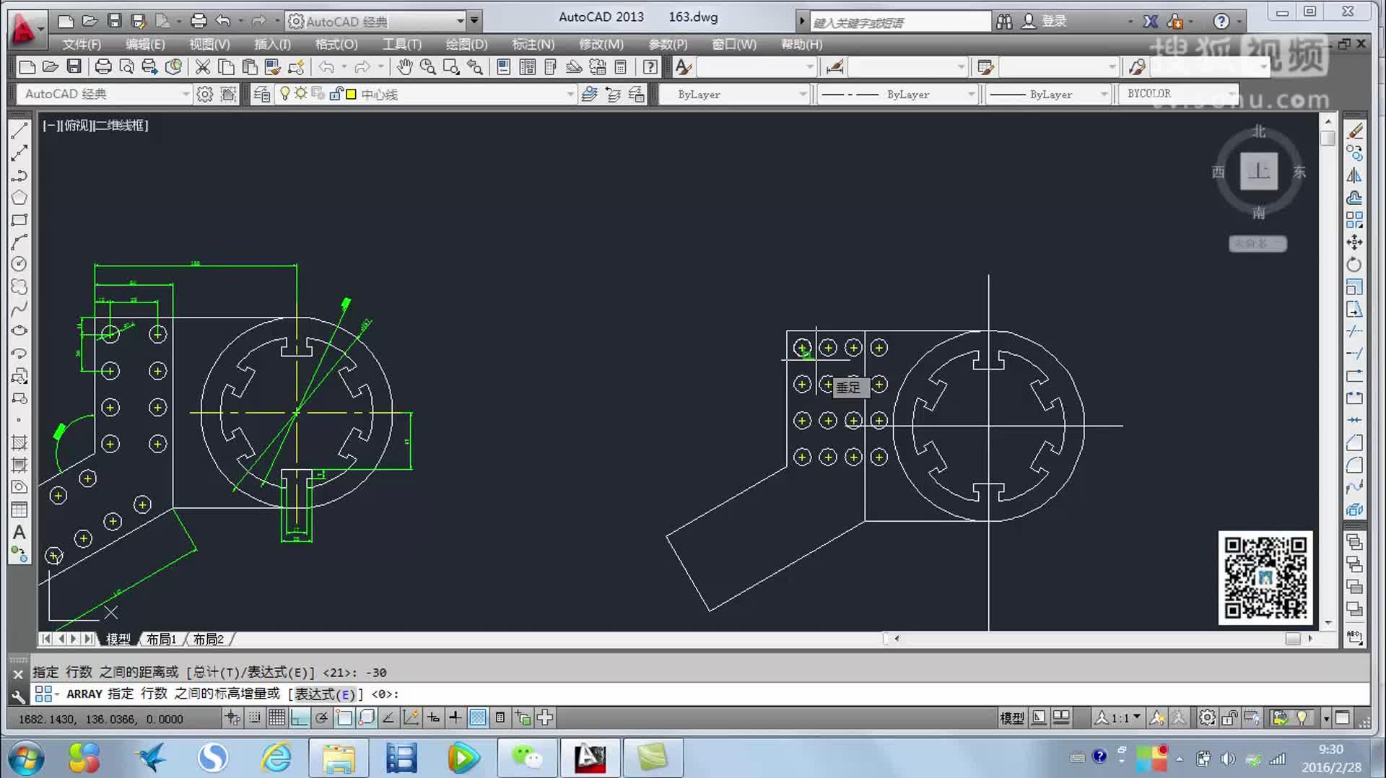Select the Polygon drawing tool
The height and width of the screenshot is (778, 1386).
19,197
